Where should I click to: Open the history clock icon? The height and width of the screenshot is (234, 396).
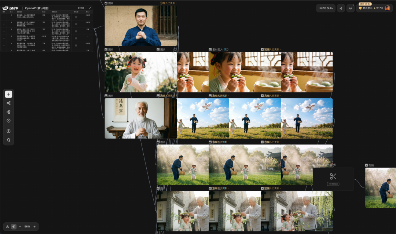tap(8, 121)
